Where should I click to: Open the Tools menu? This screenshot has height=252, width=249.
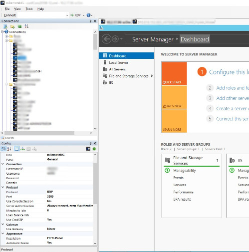click(x=29, y=9)
